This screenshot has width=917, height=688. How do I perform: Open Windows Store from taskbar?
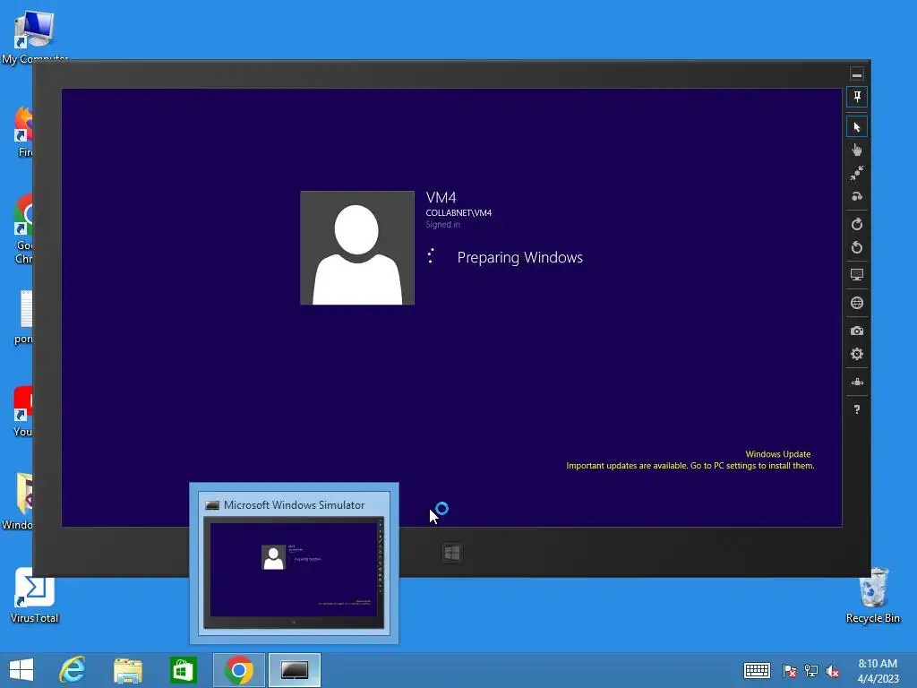coord(183,670)
